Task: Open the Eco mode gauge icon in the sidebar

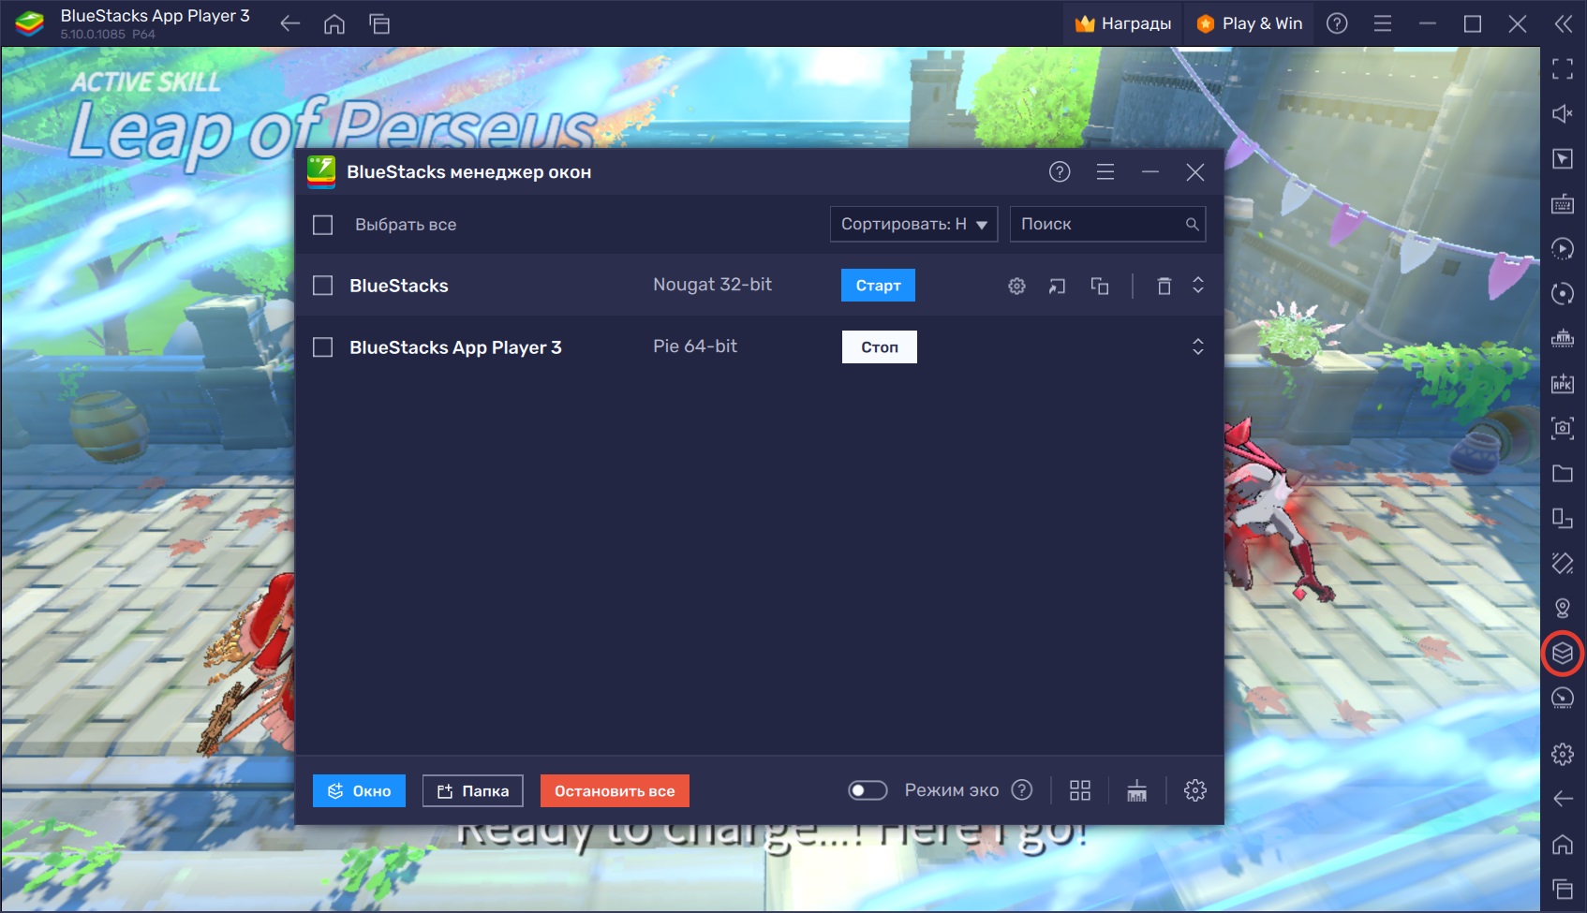Action: coord(1562,698)
